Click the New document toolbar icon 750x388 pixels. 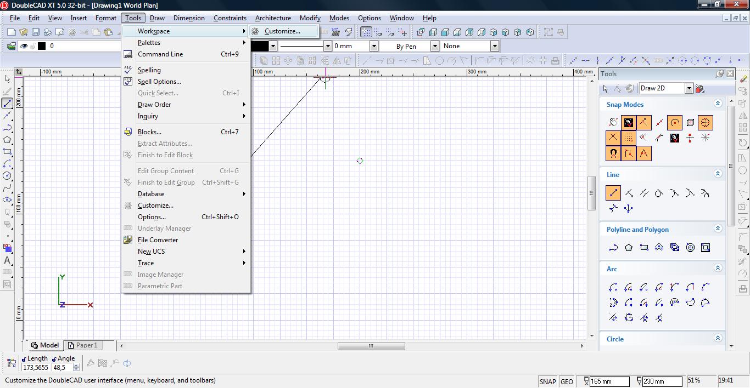(x=11, y=32)
